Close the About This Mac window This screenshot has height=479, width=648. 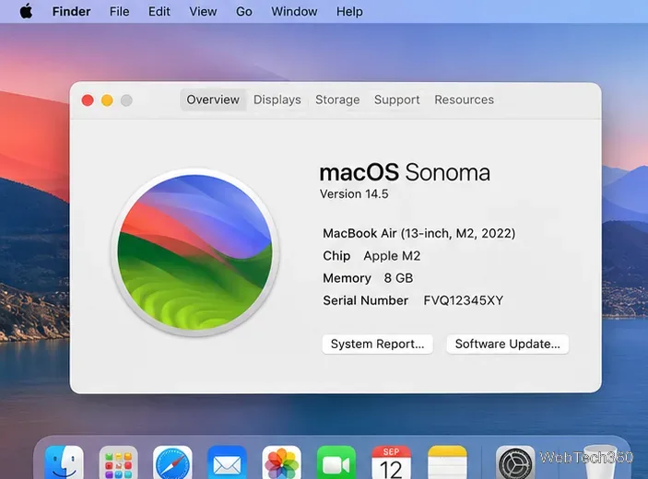pyautogui.click(x=88, y=100)
